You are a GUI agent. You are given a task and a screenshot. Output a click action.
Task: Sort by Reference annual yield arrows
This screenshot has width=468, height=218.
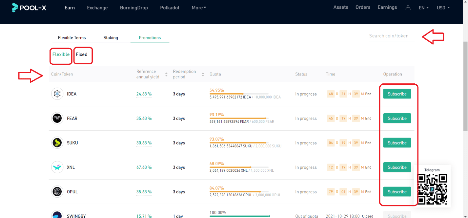(x=166, y=74)
